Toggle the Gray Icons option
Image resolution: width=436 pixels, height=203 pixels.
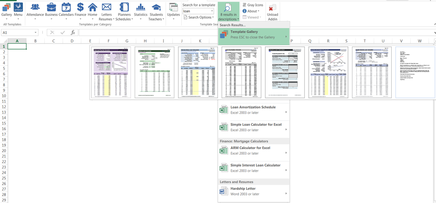(252, 5)
